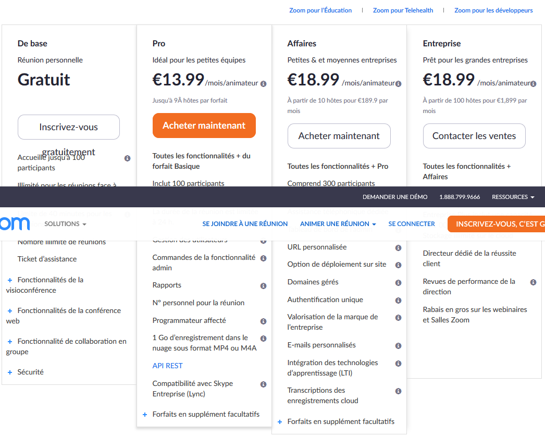The height and width of the screenshot is (437, 545).
Task: Click info icon next to Pro price
Action: pos(264,84)
